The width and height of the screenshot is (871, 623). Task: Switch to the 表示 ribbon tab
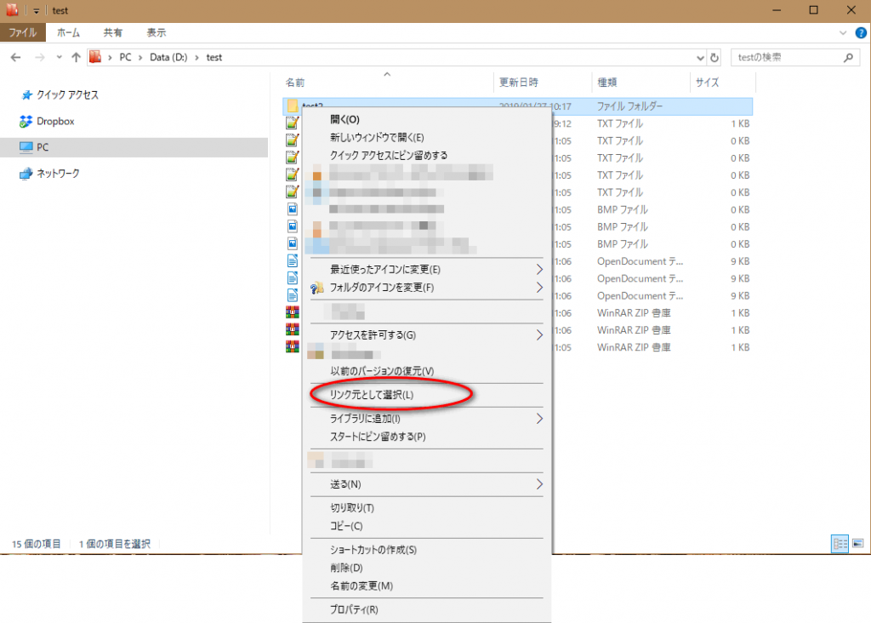click(157, 32)
